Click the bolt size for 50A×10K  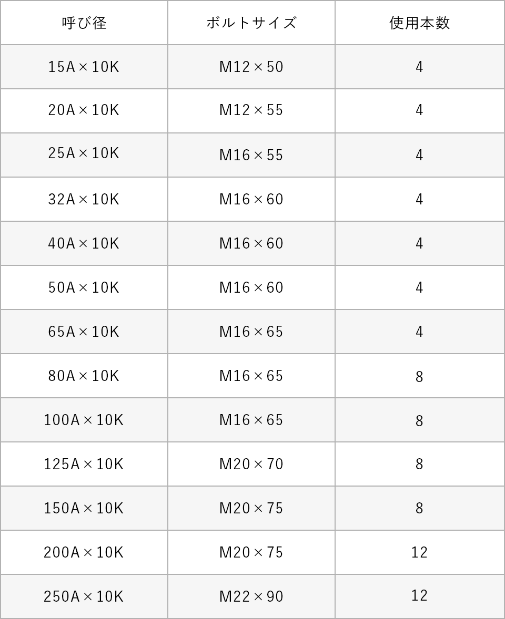pos(251,287)
